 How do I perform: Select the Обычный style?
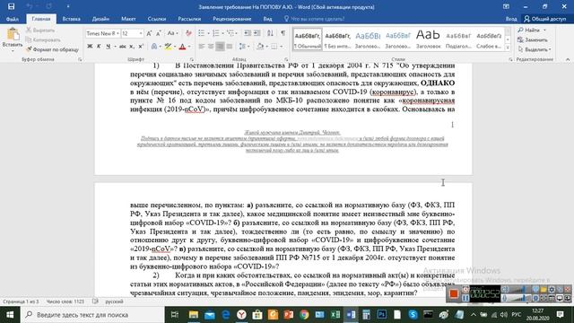pyautogui.click(x=308, y=39)
